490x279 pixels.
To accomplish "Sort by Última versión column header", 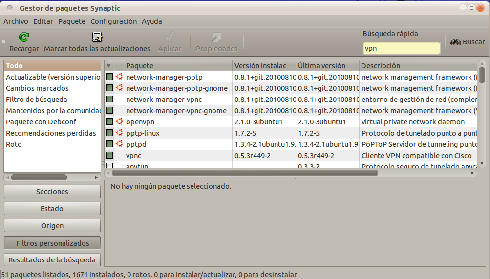I will (x=327, y=65).
